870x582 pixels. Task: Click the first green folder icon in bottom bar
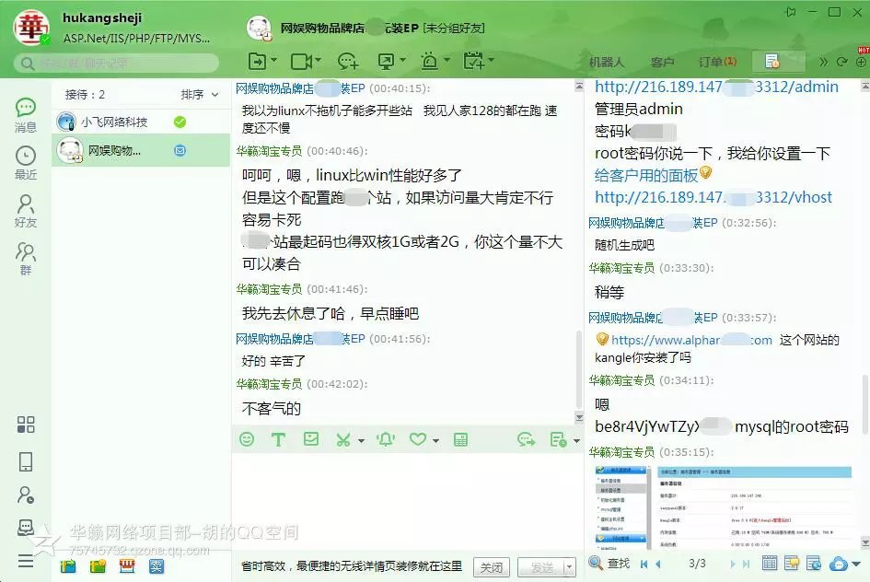68,566
